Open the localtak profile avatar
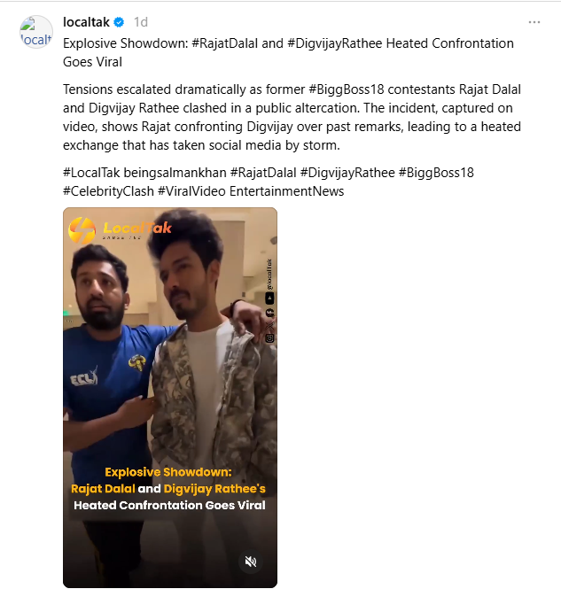The image size is (561, 589). pyautogui.click(x=36, y=32)
